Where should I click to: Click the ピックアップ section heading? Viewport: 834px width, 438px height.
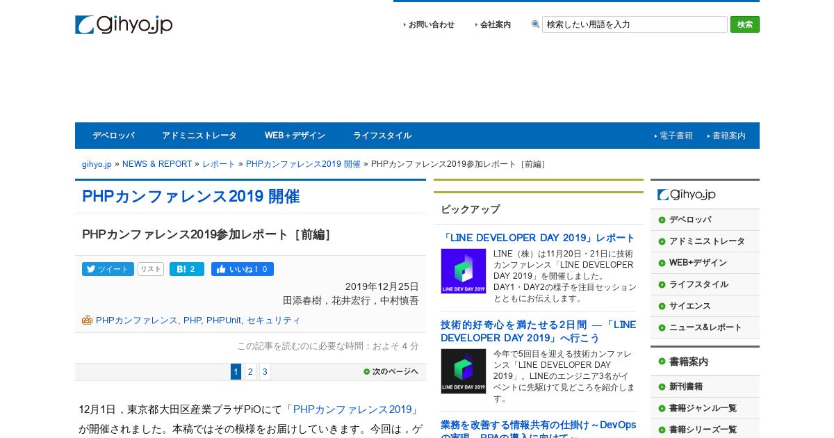[471, 209]
